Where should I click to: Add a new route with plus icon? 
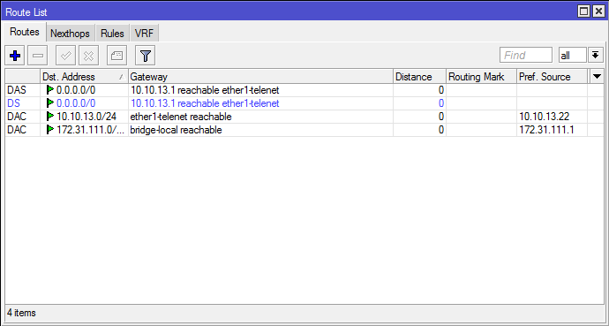click(15, 56)
